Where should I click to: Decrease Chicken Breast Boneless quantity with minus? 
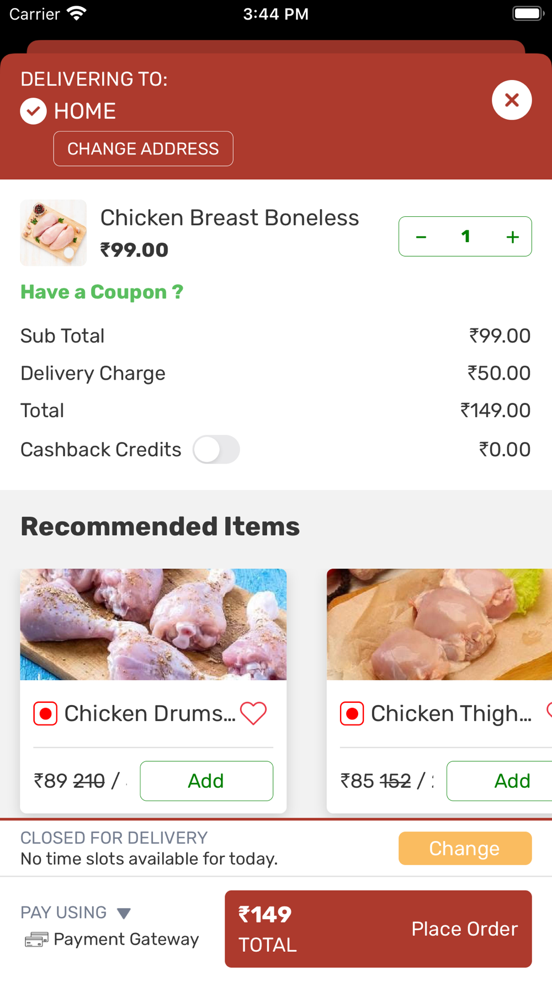coord(421,237)
